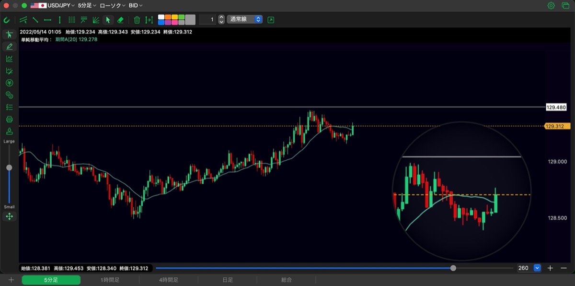Click the line width stepper arrows
Viewport: 575px width, 286px height.
click(x=221, y=20)
